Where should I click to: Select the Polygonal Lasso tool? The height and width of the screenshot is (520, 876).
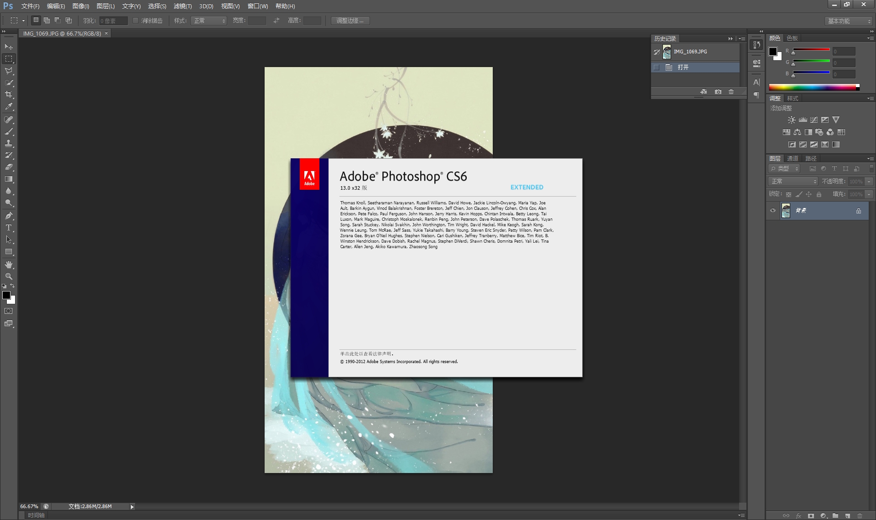tap(9, 71)
